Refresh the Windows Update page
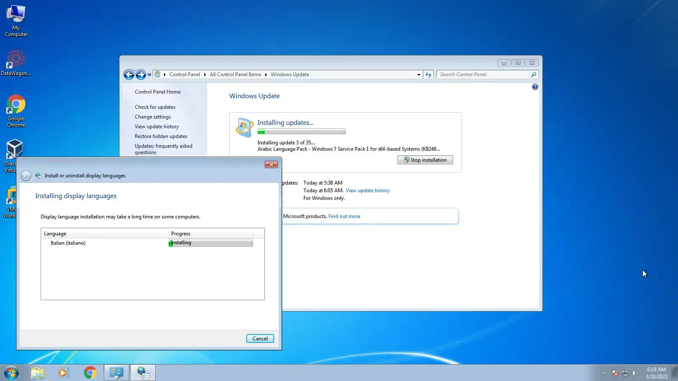The image size is (678, 381). click(x=428, y=75)
